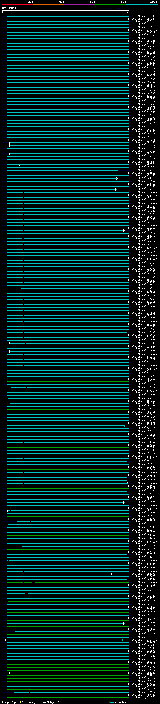Viewport: 160px width, 704px height.
Task: Open hit UniRef100_B9RER3
Action: coord(143,24)
